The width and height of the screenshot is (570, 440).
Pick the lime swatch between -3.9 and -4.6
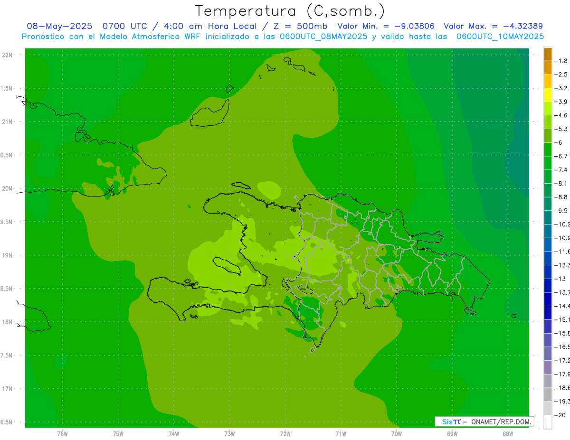click(548, 108)
